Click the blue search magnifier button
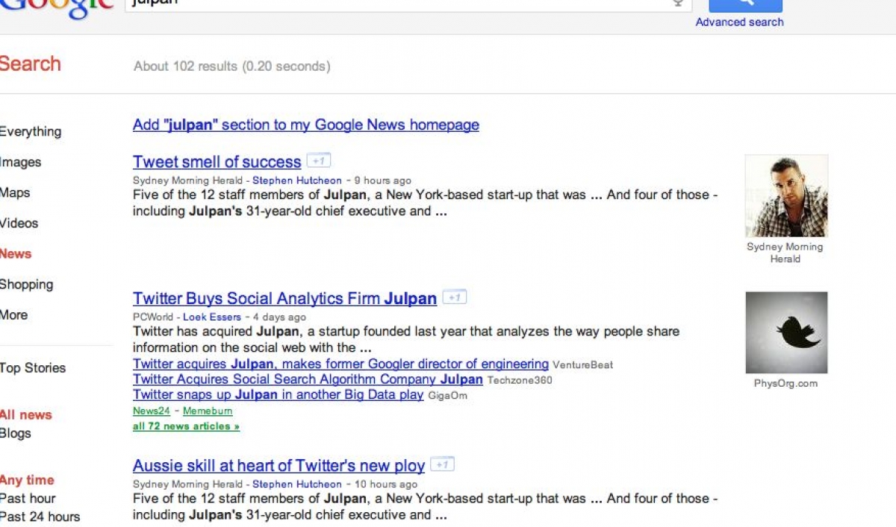 (x=744, y=4)
